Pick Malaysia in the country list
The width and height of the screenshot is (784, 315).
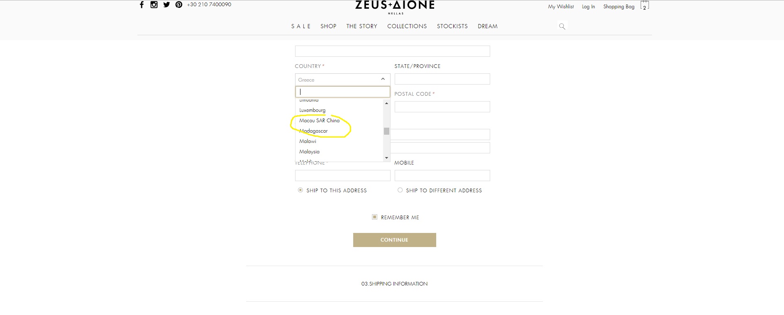point(310,152)
